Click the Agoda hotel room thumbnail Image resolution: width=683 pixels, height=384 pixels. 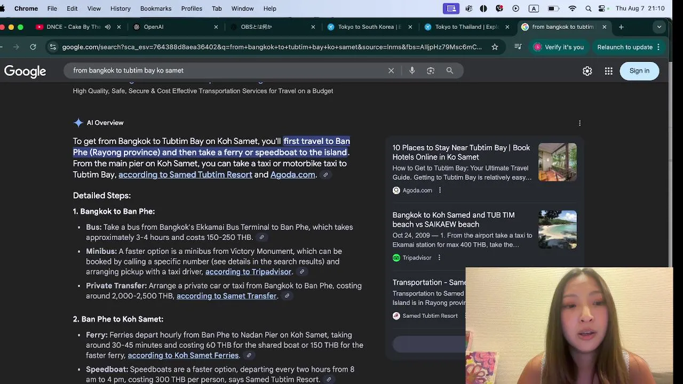[558, 162]
